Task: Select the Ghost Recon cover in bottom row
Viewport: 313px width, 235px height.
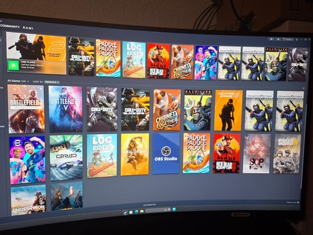Action: pos(28,201)
